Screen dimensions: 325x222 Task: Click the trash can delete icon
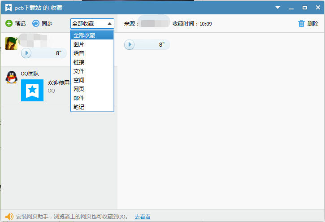[301, 23]
